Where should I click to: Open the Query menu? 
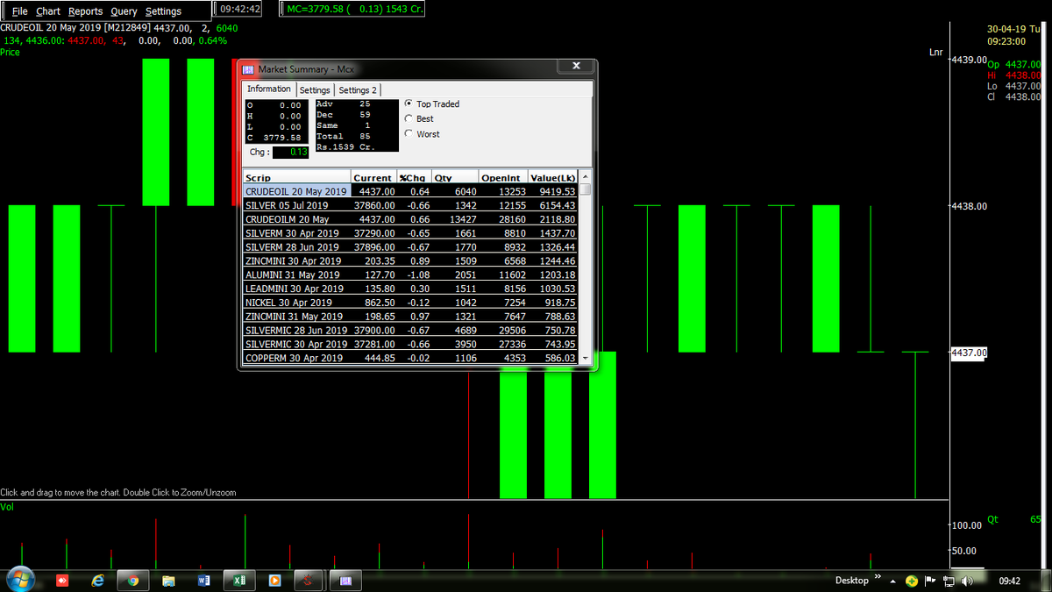click(x=124, y=11)
